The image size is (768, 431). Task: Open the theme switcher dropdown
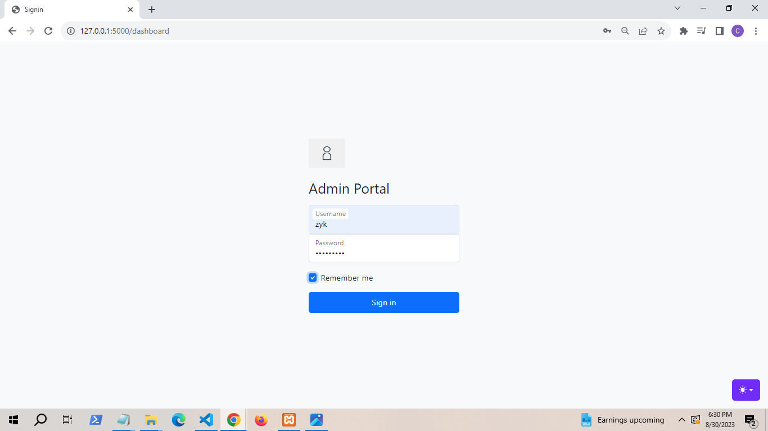746,390
